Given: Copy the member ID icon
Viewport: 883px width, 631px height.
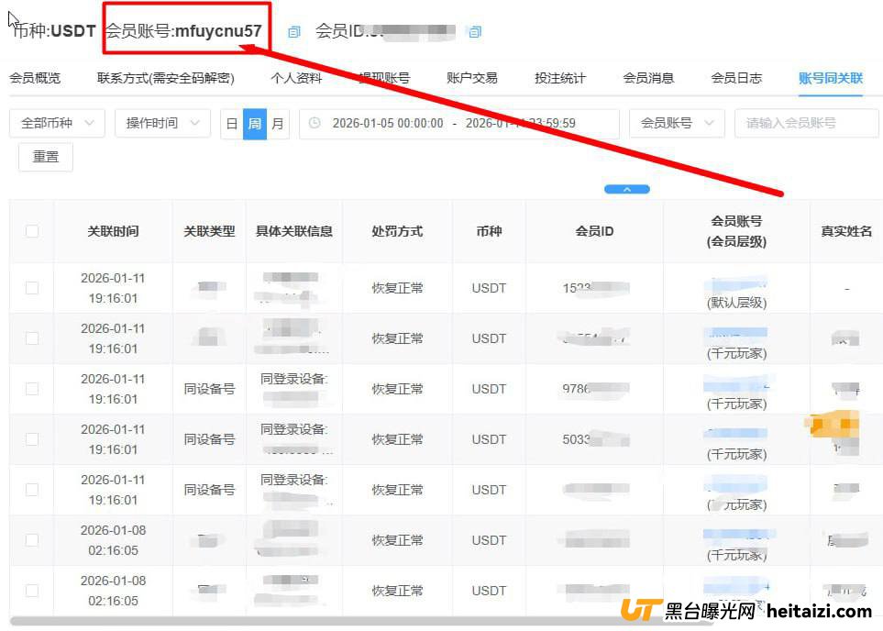Looking at the screenshot, I should pos(475,32).
